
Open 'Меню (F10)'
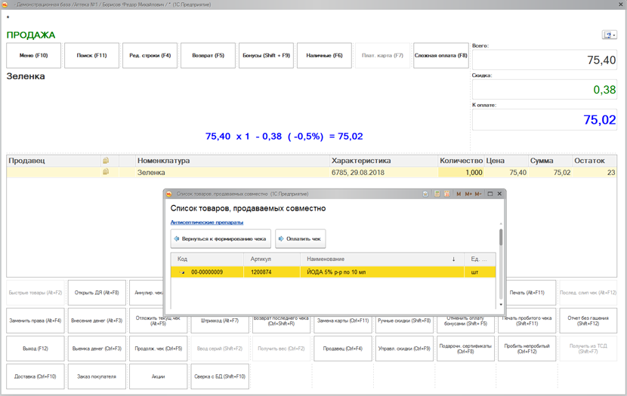coord(33,56)
